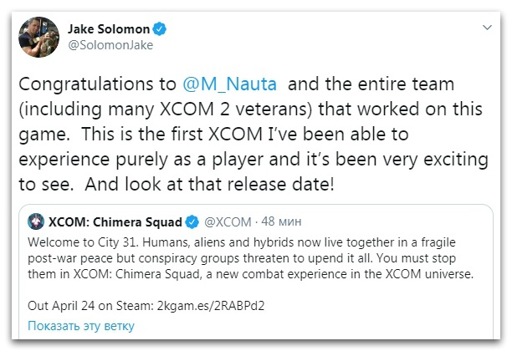The image size is (512, 351).
Task: Click verified badge beside Jake Solomon
Action: pos(159,29)
